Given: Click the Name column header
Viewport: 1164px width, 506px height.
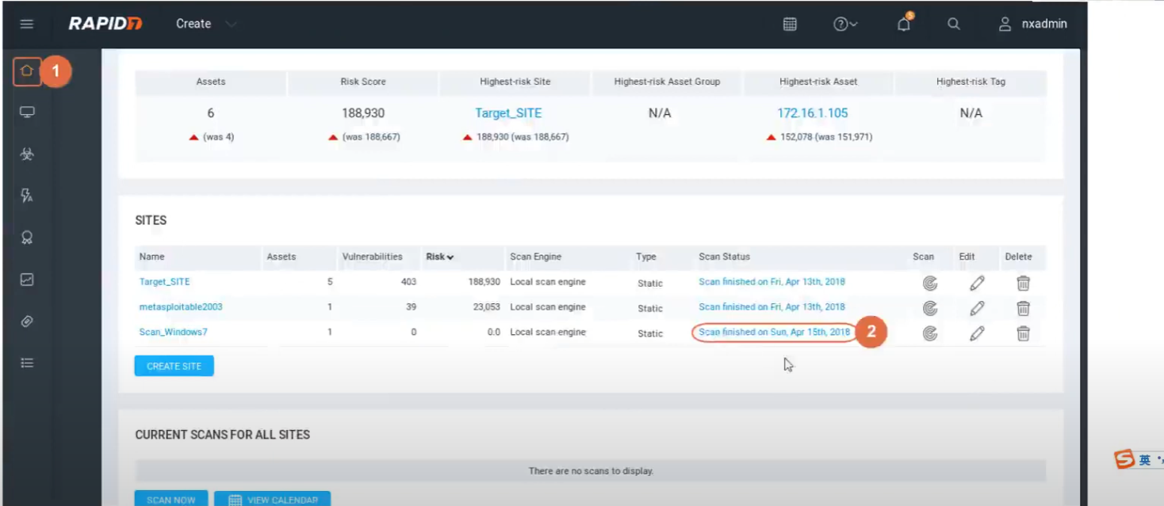Looking at the screenshot, I should (x=151, y=257).
